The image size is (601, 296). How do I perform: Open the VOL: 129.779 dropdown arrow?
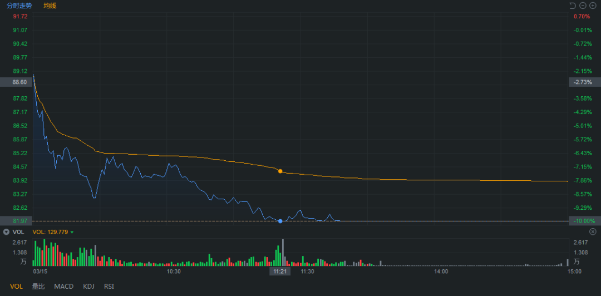[72, 233]
